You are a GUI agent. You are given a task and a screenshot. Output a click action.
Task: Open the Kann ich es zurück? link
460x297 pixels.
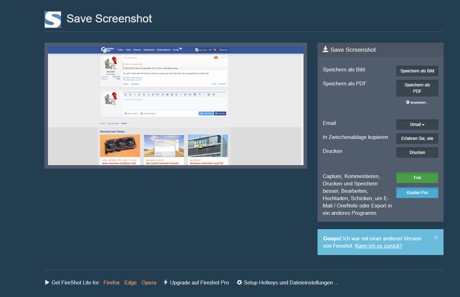378,246
